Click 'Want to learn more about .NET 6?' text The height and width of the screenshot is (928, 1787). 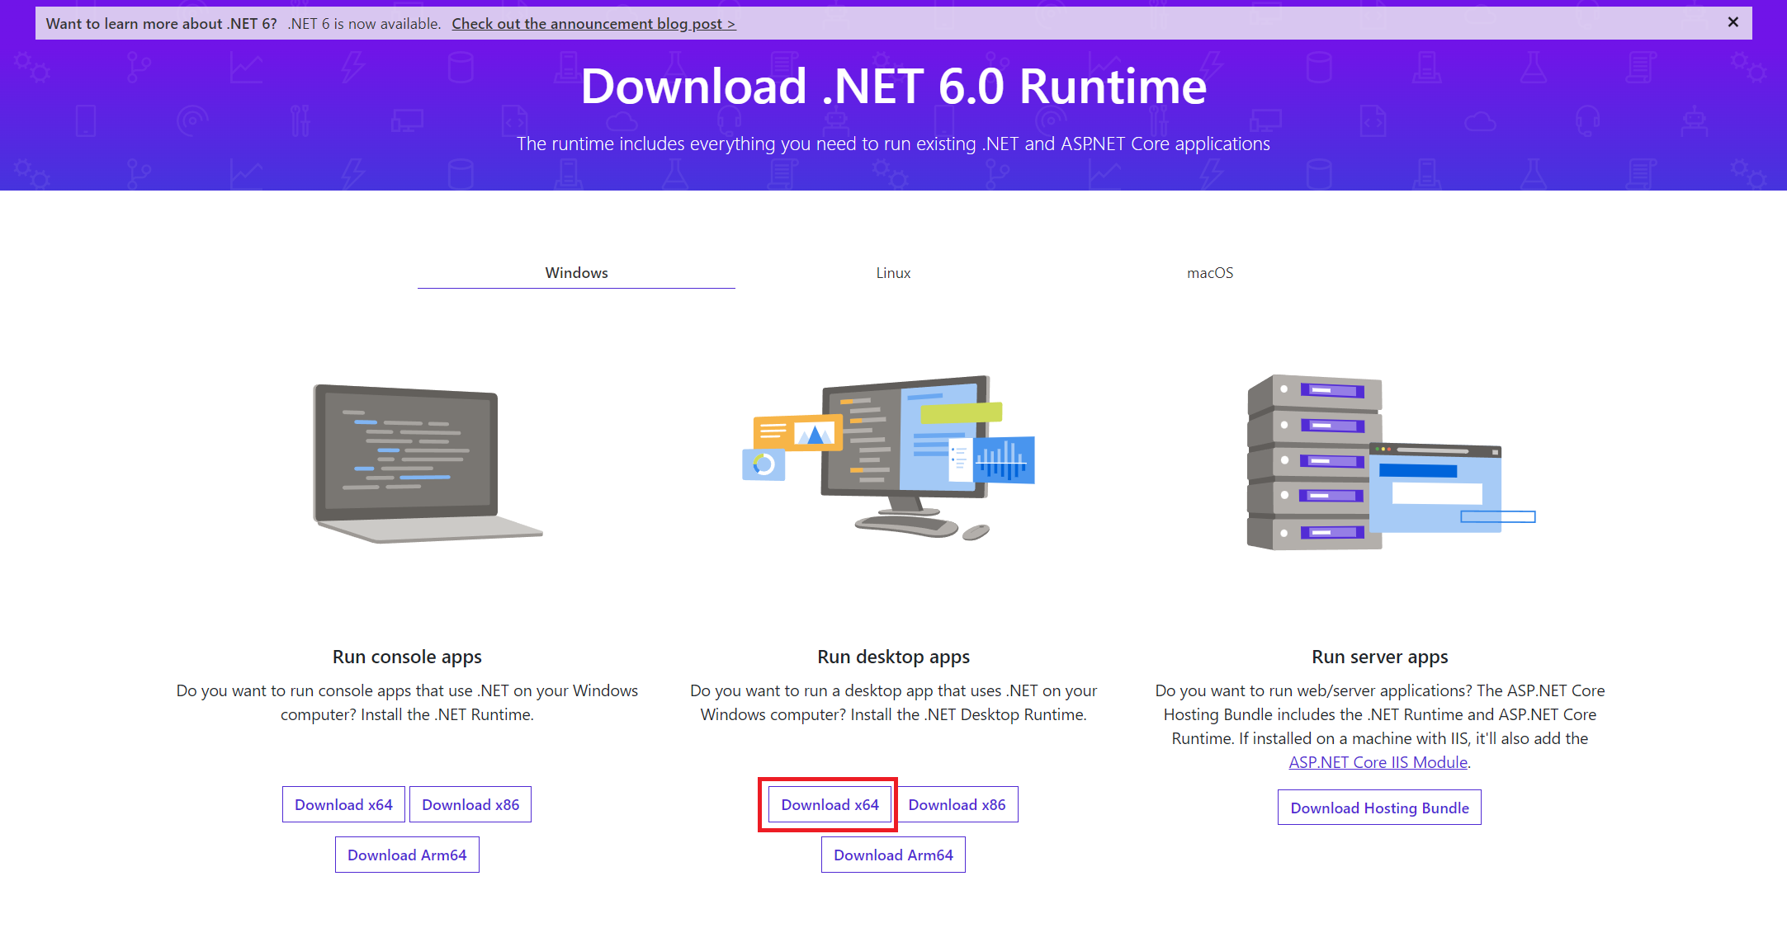(x=162, y=24)
